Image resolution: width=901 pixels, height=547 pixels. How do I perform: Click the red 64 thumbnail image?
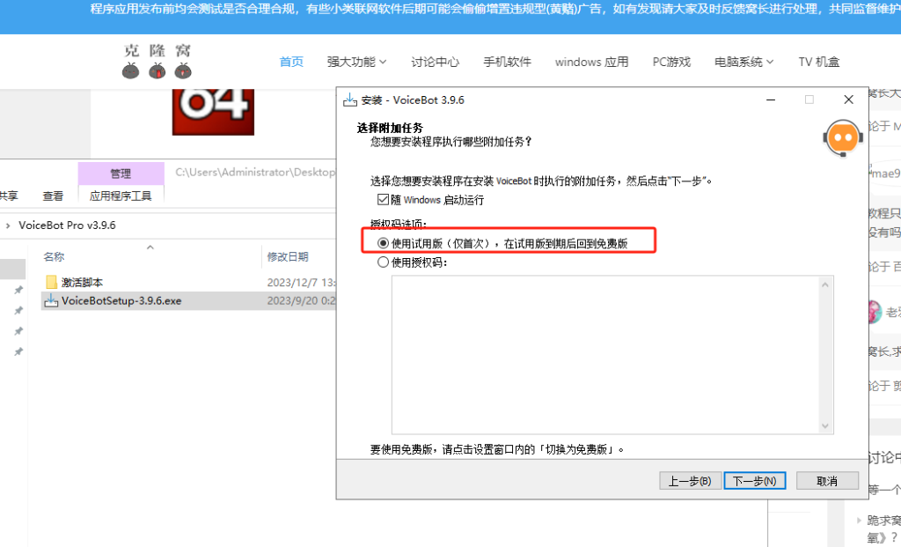(x=213, y=112)
